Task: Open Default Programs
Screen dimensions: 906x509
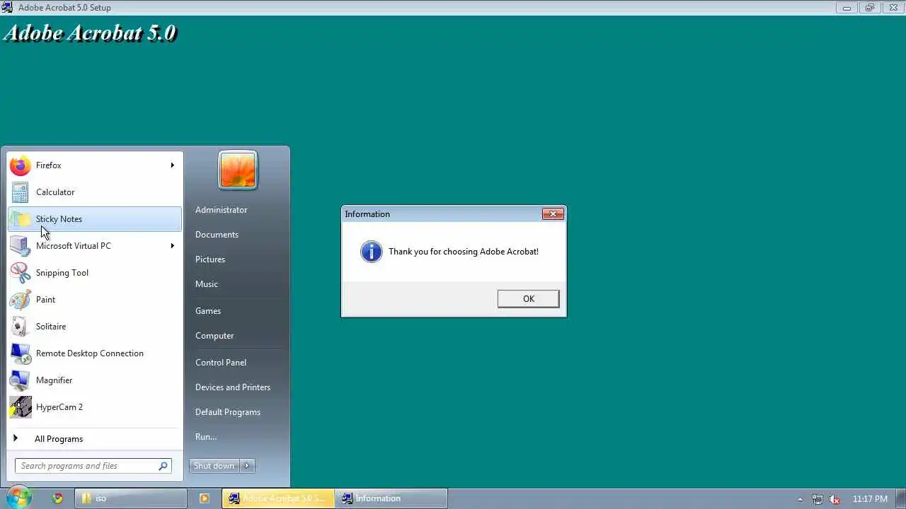Action: coord(228,412)
